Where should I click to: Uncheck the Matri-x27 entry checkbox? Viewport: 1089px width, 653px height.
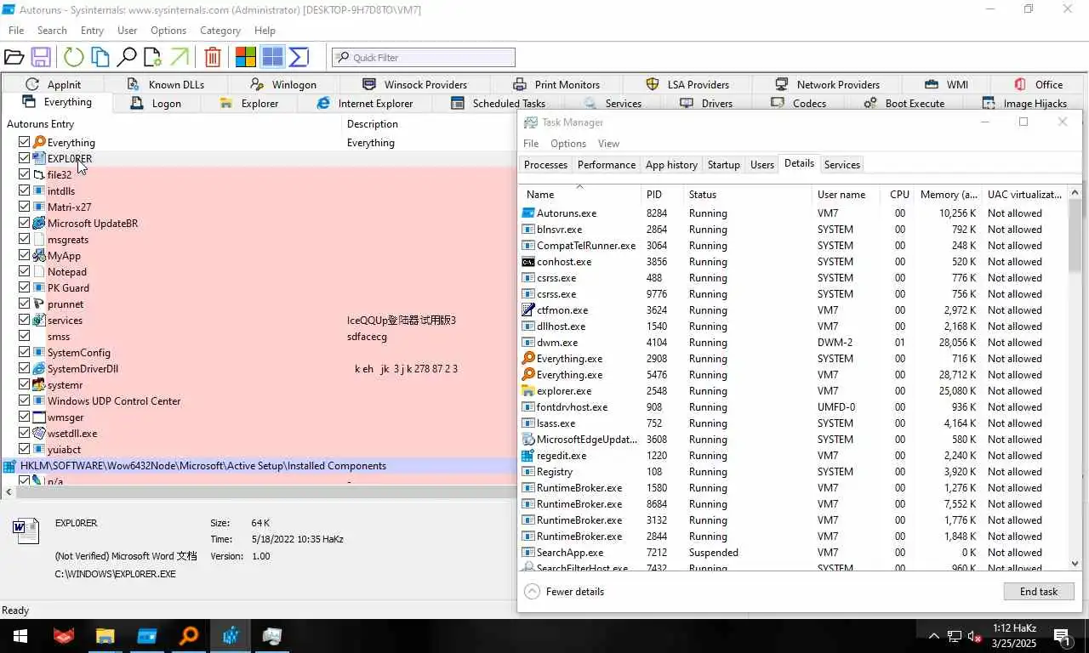(24, 207)
